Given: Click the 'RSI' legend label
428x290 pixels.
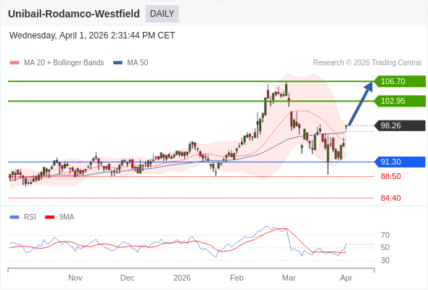Looking at the screenshot, I should pos(30,217).
